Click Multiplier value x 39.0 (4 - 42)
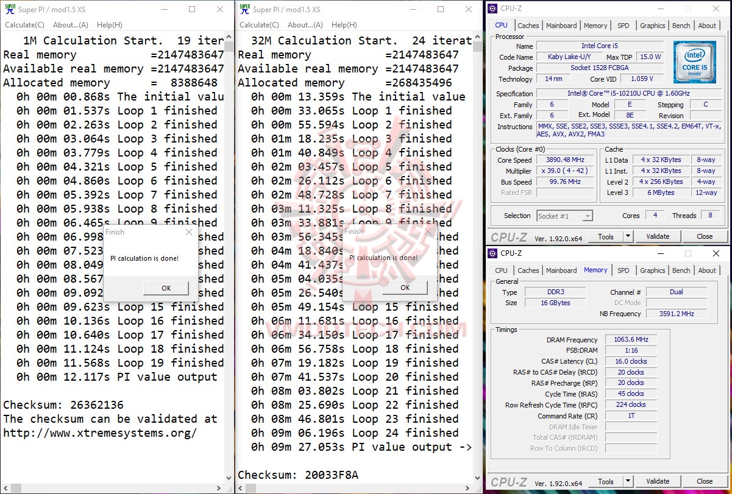Viewport: 732px width, 494px height. tap(564, 171)
